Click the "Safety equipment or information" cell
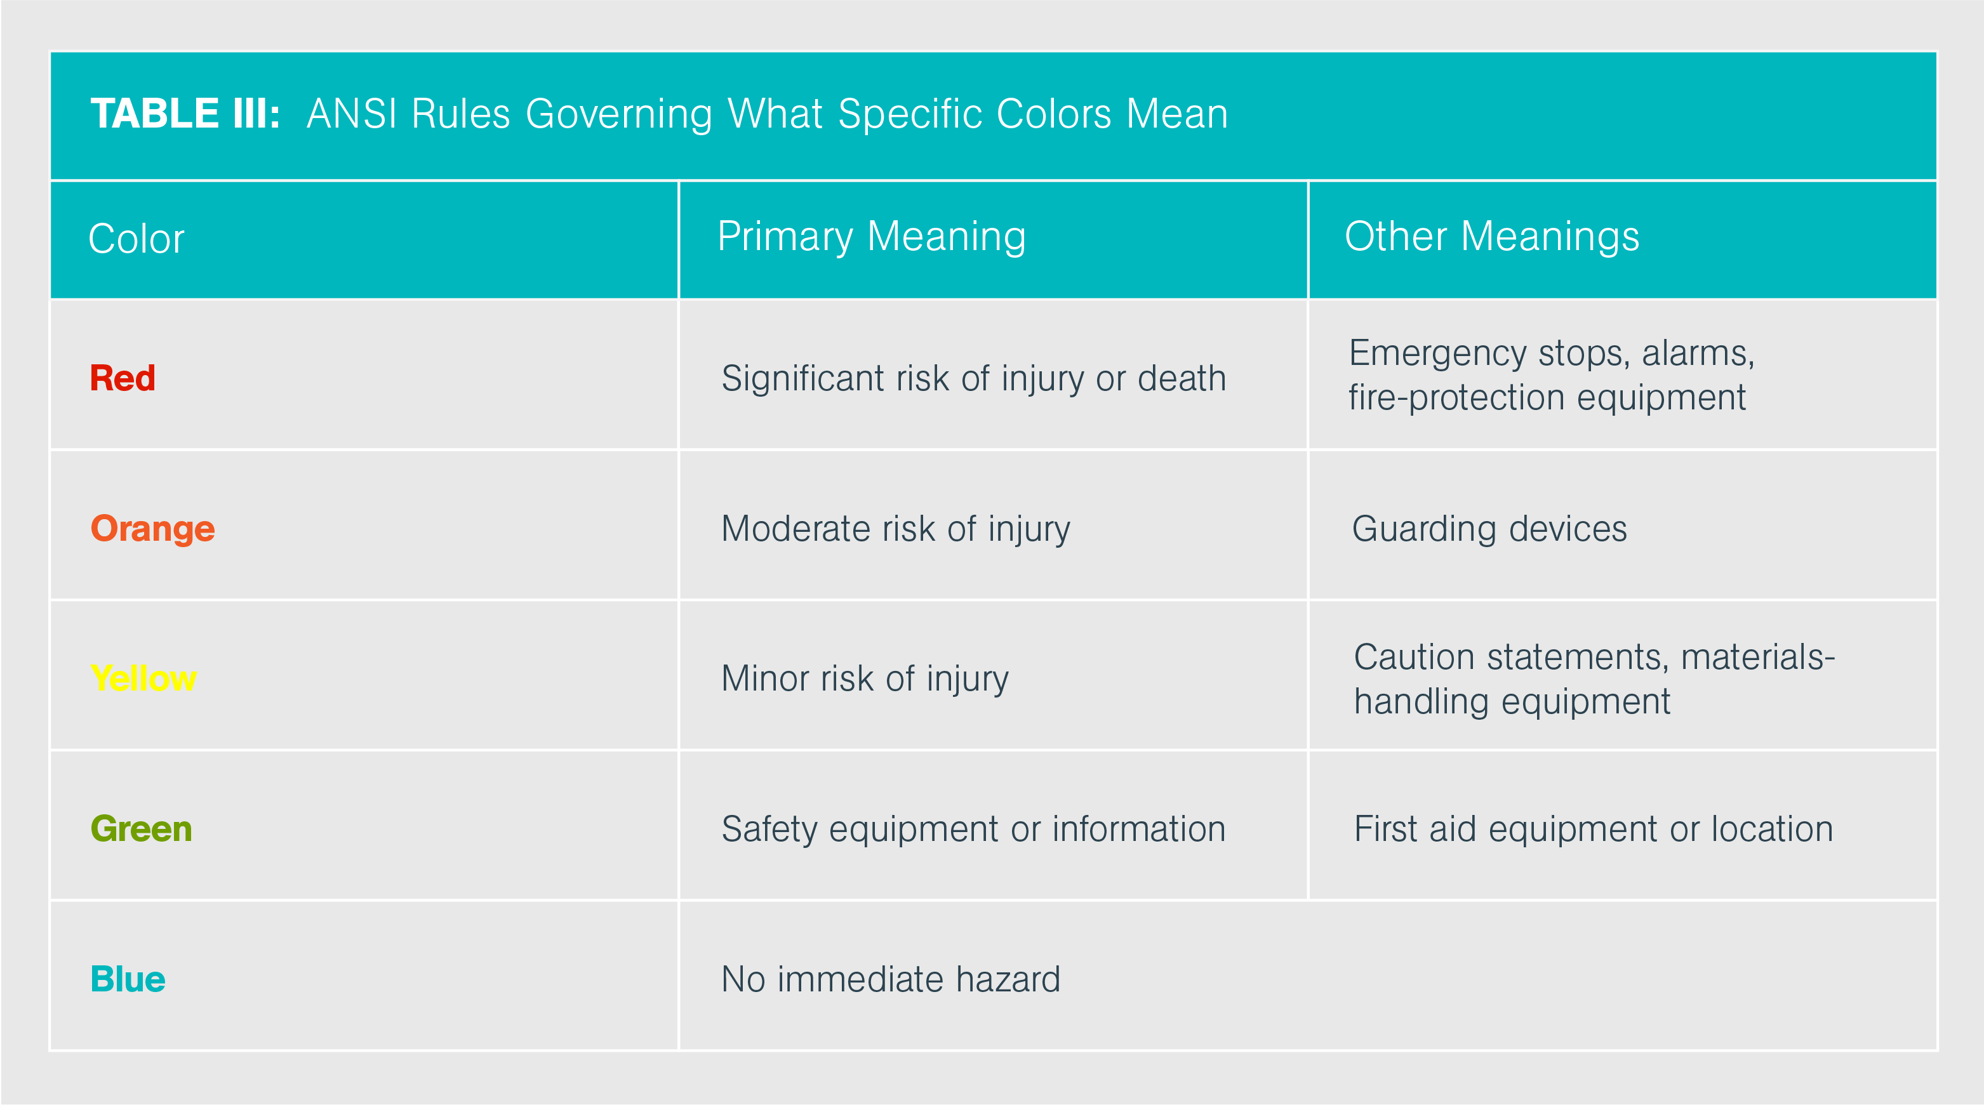Screen dimensions: 1984x1105 pyautogui.click(x=973, y=828)
